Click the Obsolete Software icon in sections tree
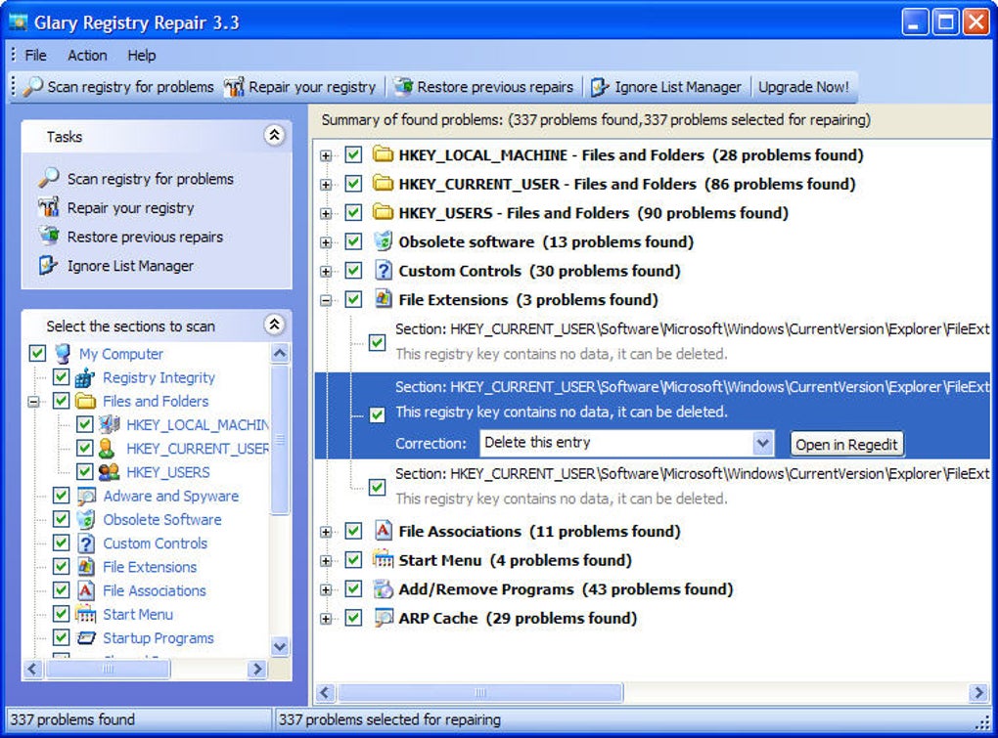 pos(86,519)
